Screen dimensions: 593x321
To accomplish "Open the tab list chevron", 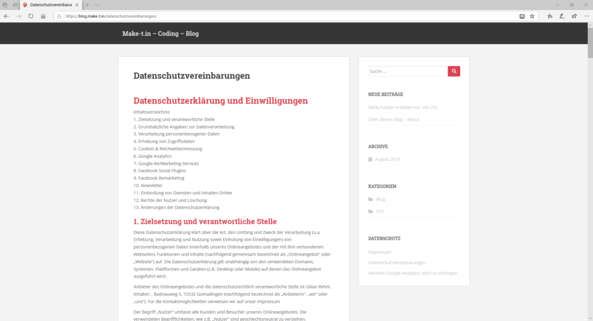I will pyautogui.click(x=97, y=5).
